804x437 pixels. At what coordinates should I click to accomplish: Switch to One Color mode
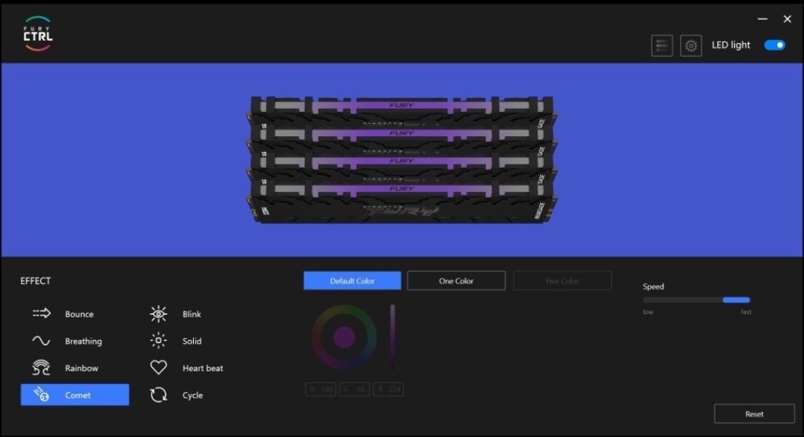pos(456,281)
